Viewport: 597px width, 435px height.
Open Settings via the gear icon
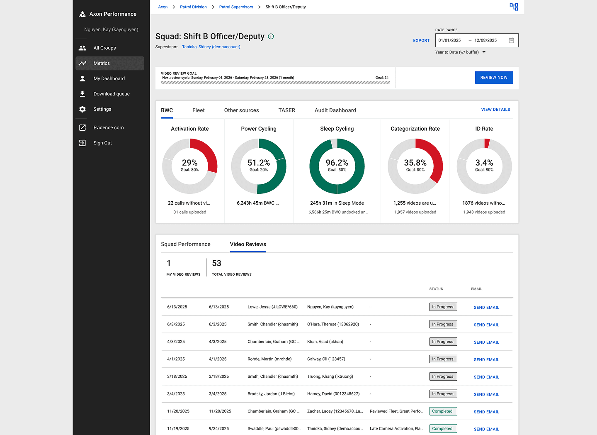[x=83, y=109]
